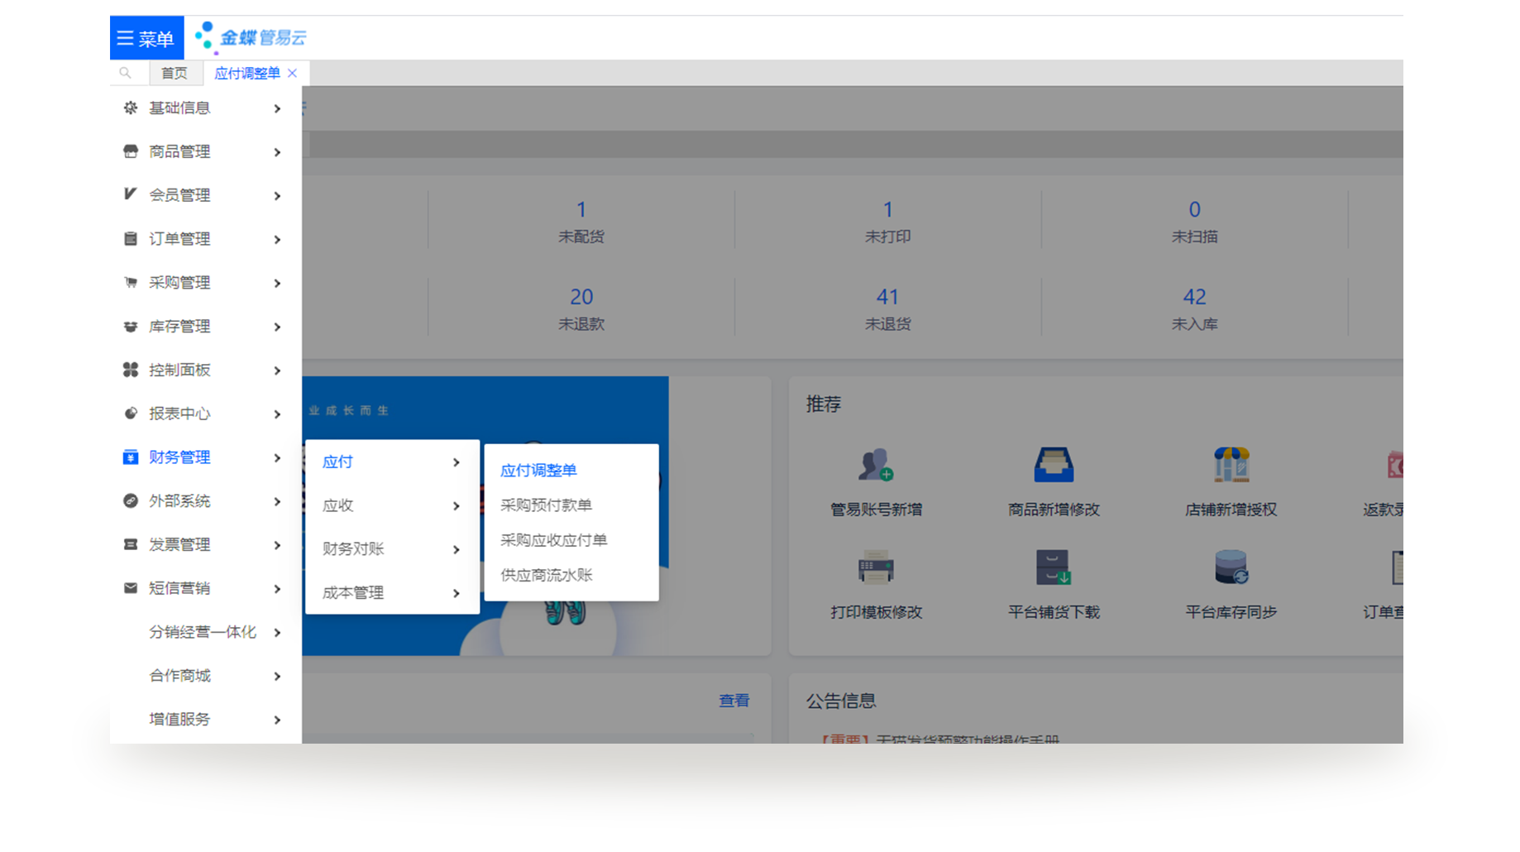The height and width of the screenshot is (852, 1520).
Task: Click the 公告信息 heading
Action: 841,701
